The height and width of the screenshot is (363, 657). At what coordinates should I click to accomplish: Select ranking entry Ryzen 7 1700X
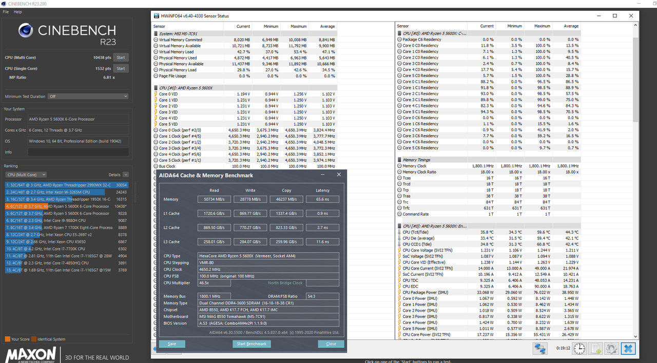click(x=67, y=227)
